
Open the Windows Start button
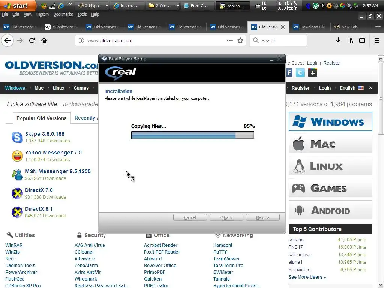point(18,5)
